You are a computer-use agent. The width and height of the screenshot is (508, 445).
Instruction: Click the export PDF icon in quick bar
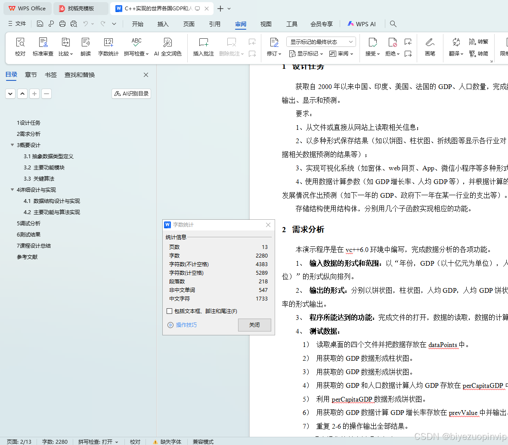(51, 24)
